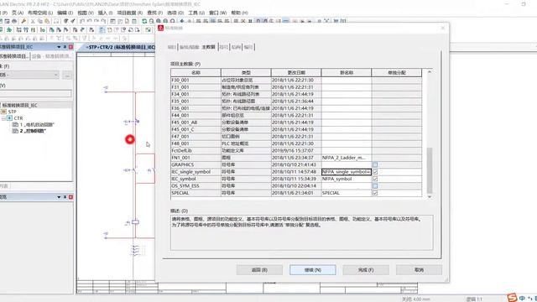Tick the GRAPHICS row separate-assignment checkbox
The width and height of the screenshot is (537, 302).
[375, 164]
